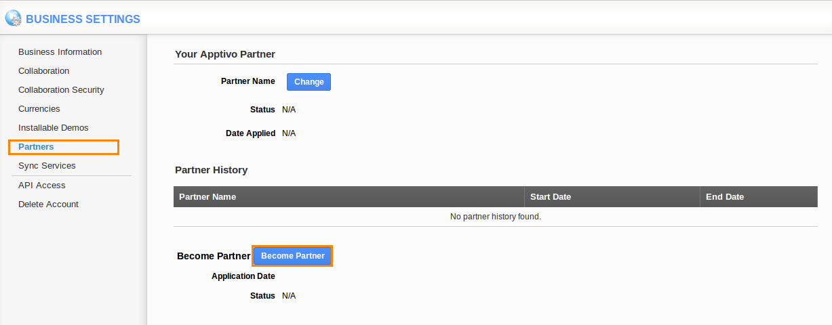This screenshot has width=832, height=325.
Task: Click Partner History section heading
Action: (x=211, y=170)
